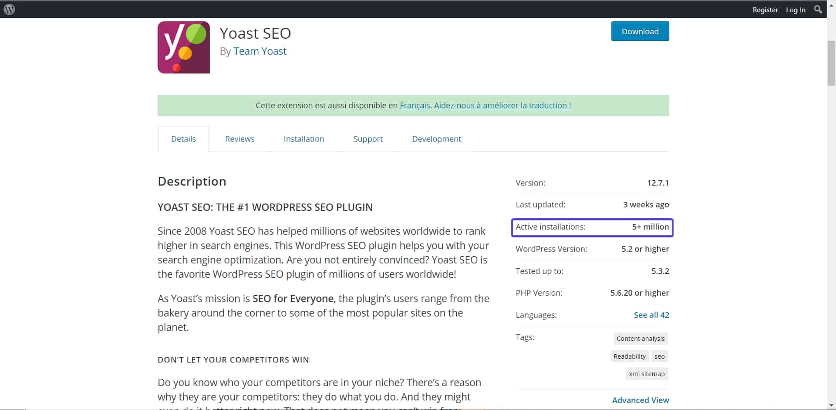Click the 'SEO for Everyone' bold text
The width and height of the screenshot is (836, 410).
(x=293, y=299)
